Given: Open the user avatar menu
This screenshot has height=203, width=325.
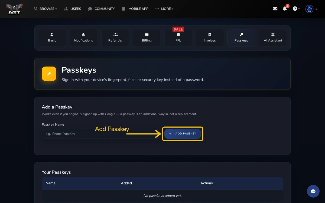Looking at the screenshot, I should 311,9.
